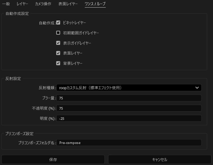The image size is (213, 165).
Task: Disable the 表示ガイドレイヤー checkbox
Action: click(58, 43)
